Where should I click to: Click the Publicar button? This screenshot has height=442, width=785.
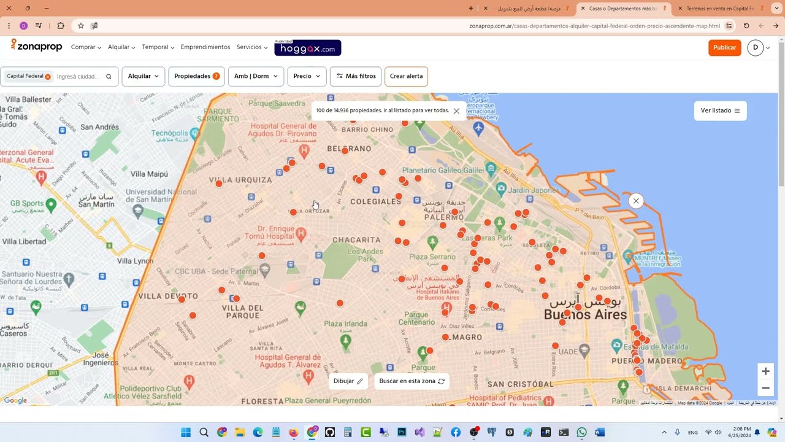[724, 47]
